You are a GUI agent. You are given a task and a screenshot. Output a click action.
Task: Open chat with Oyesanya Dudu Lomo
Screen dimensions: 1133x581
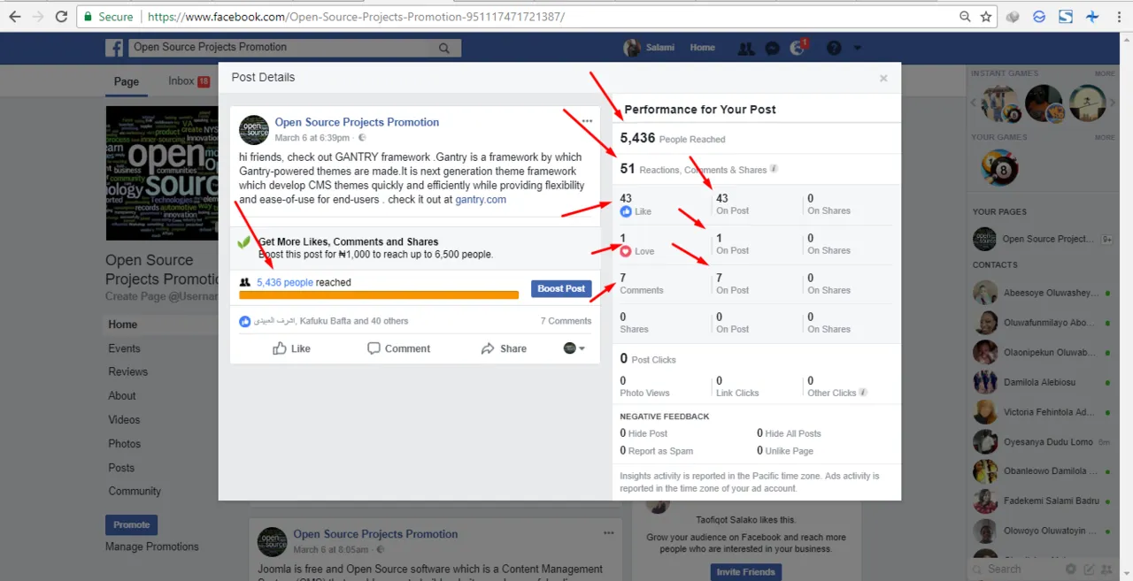(x=1040, y=442)
